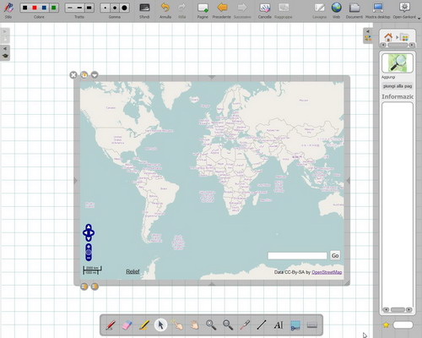Click the map widget preview thumbnail

pyautogui.click(x=398, y=63)
